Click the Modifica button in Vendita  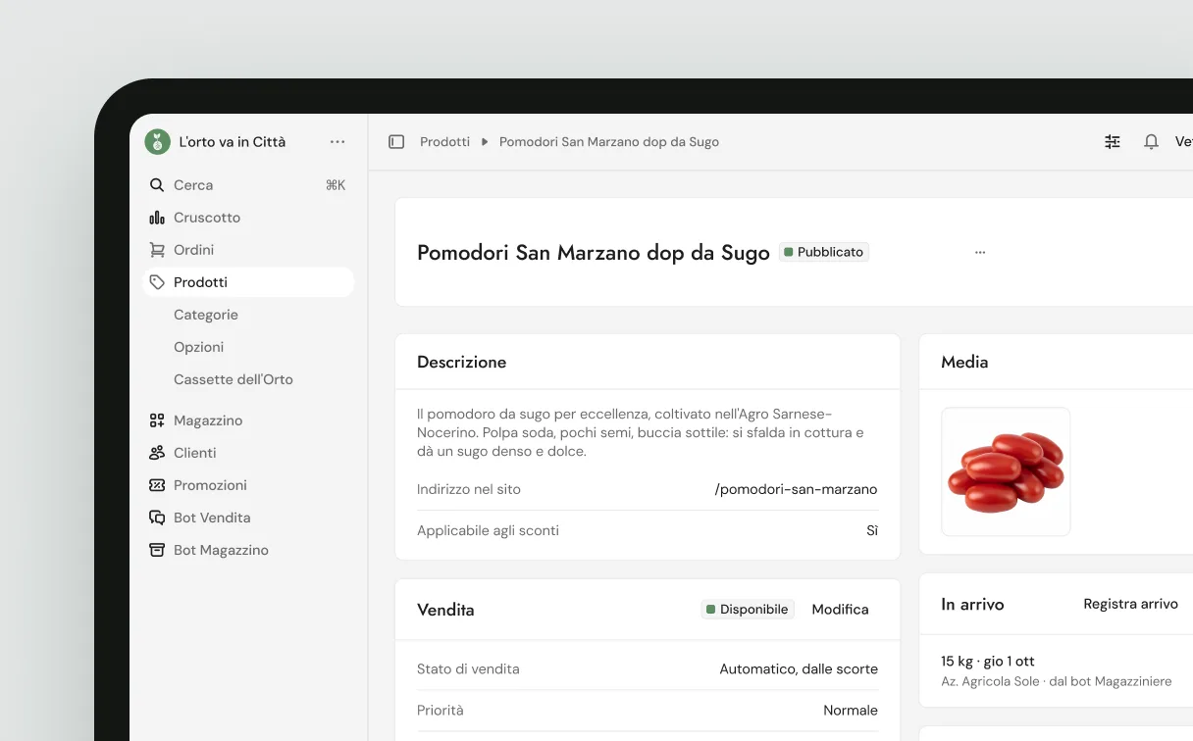click(x=841, y=610)
